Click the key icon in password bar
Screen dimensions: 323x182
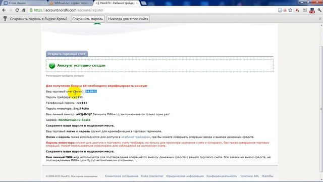5,19
